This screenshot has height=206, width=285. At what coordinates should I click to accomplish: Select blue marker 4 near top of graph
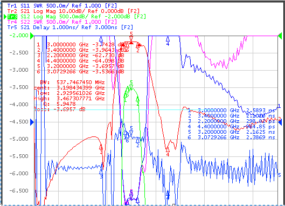click(x=168, y=41)
